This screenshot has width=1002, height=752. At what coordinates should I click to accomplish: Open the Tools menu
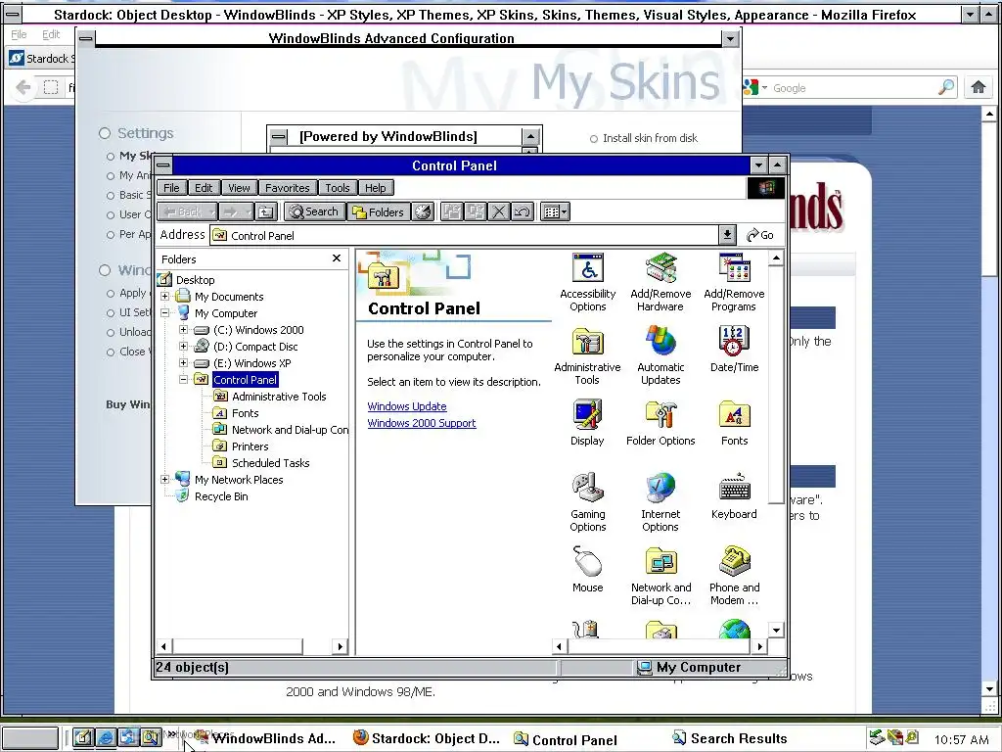[x=337, y=187]
